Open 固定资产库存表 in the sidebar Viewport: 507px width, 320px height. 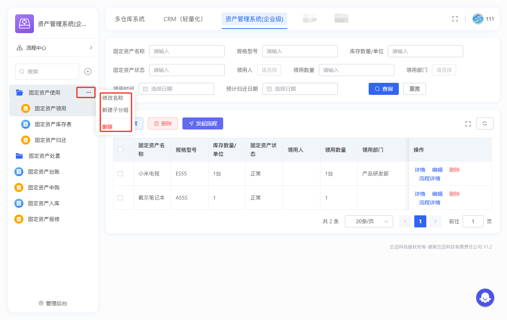pos(53,124)
